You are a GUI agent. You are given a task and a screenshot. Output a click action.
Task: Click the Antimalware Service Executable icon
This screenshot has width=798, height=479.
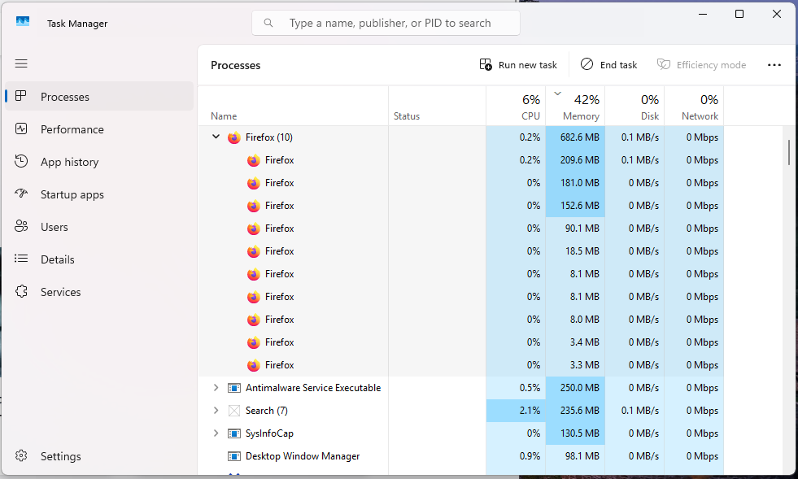coord(234,388)
